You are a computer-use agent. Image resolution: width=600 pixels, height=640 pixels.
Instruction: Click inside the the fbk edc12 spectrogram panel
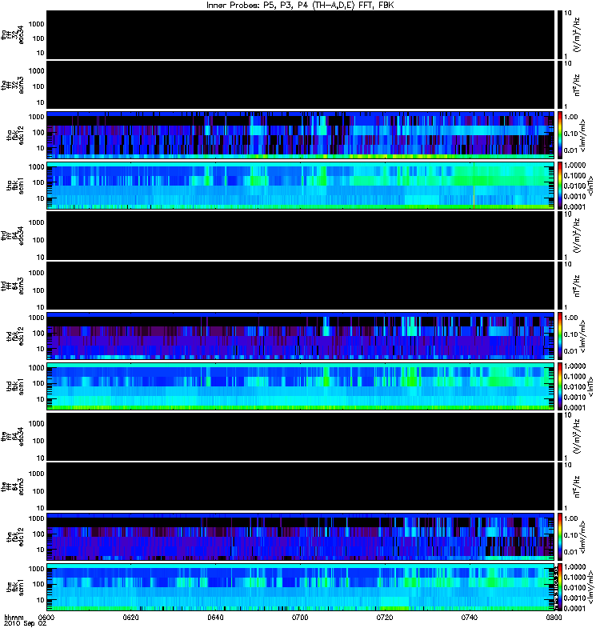click(x=300, y=536)
